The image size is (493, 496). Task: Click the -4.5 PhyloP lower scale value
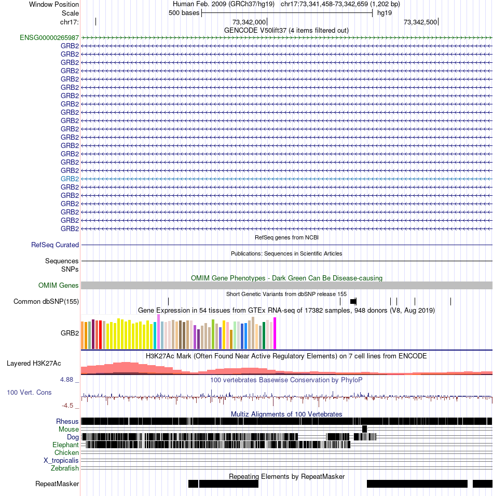click(x=67, y=406)
